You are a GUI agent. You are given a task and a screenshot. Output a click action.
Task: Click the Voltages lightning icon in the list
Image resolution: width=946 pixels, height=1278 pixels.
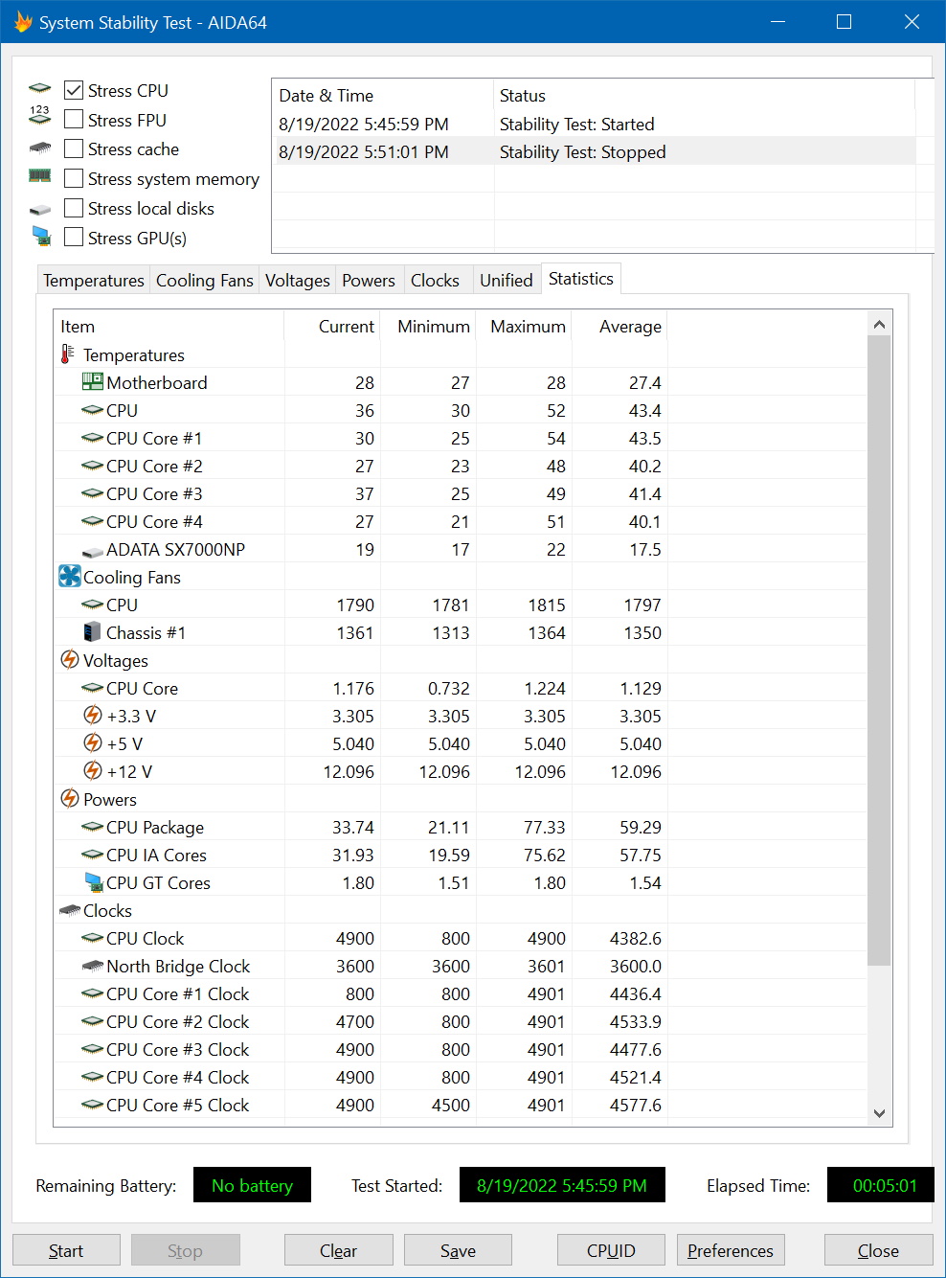(x=70, y=660)
